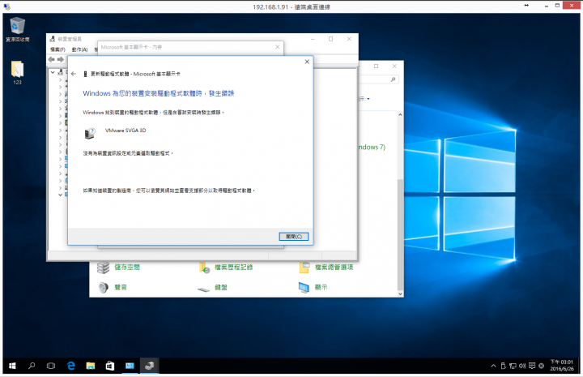Show hidden tray icons chevron
The height and width of the screenshot is (377, 583).
click(493, 366)
